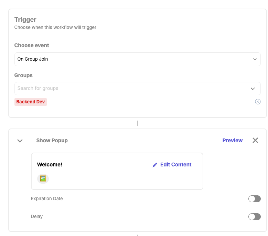Screen dimensions: 268x236
Task: Open the popup Preview link
Action: pos(232,141)
